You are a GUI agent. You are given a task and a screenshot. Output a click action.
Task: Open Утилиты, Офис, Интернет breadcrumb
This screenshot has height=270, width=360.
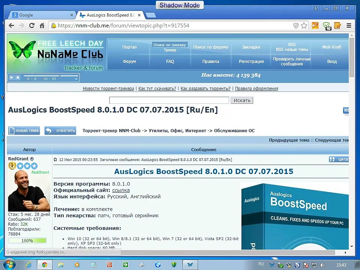[x=177, y=130]
